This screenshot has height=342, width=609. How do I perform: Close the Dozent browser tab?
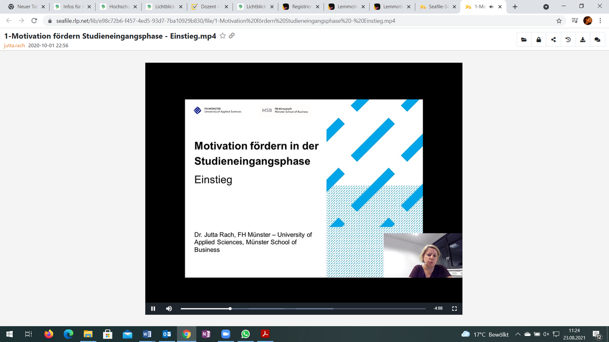tap(226, 7)
